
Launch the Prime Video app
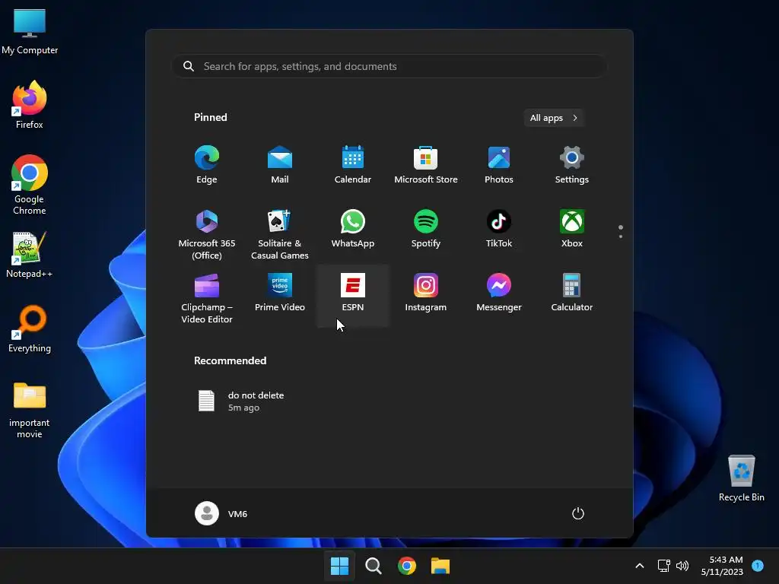pos(280,293)
